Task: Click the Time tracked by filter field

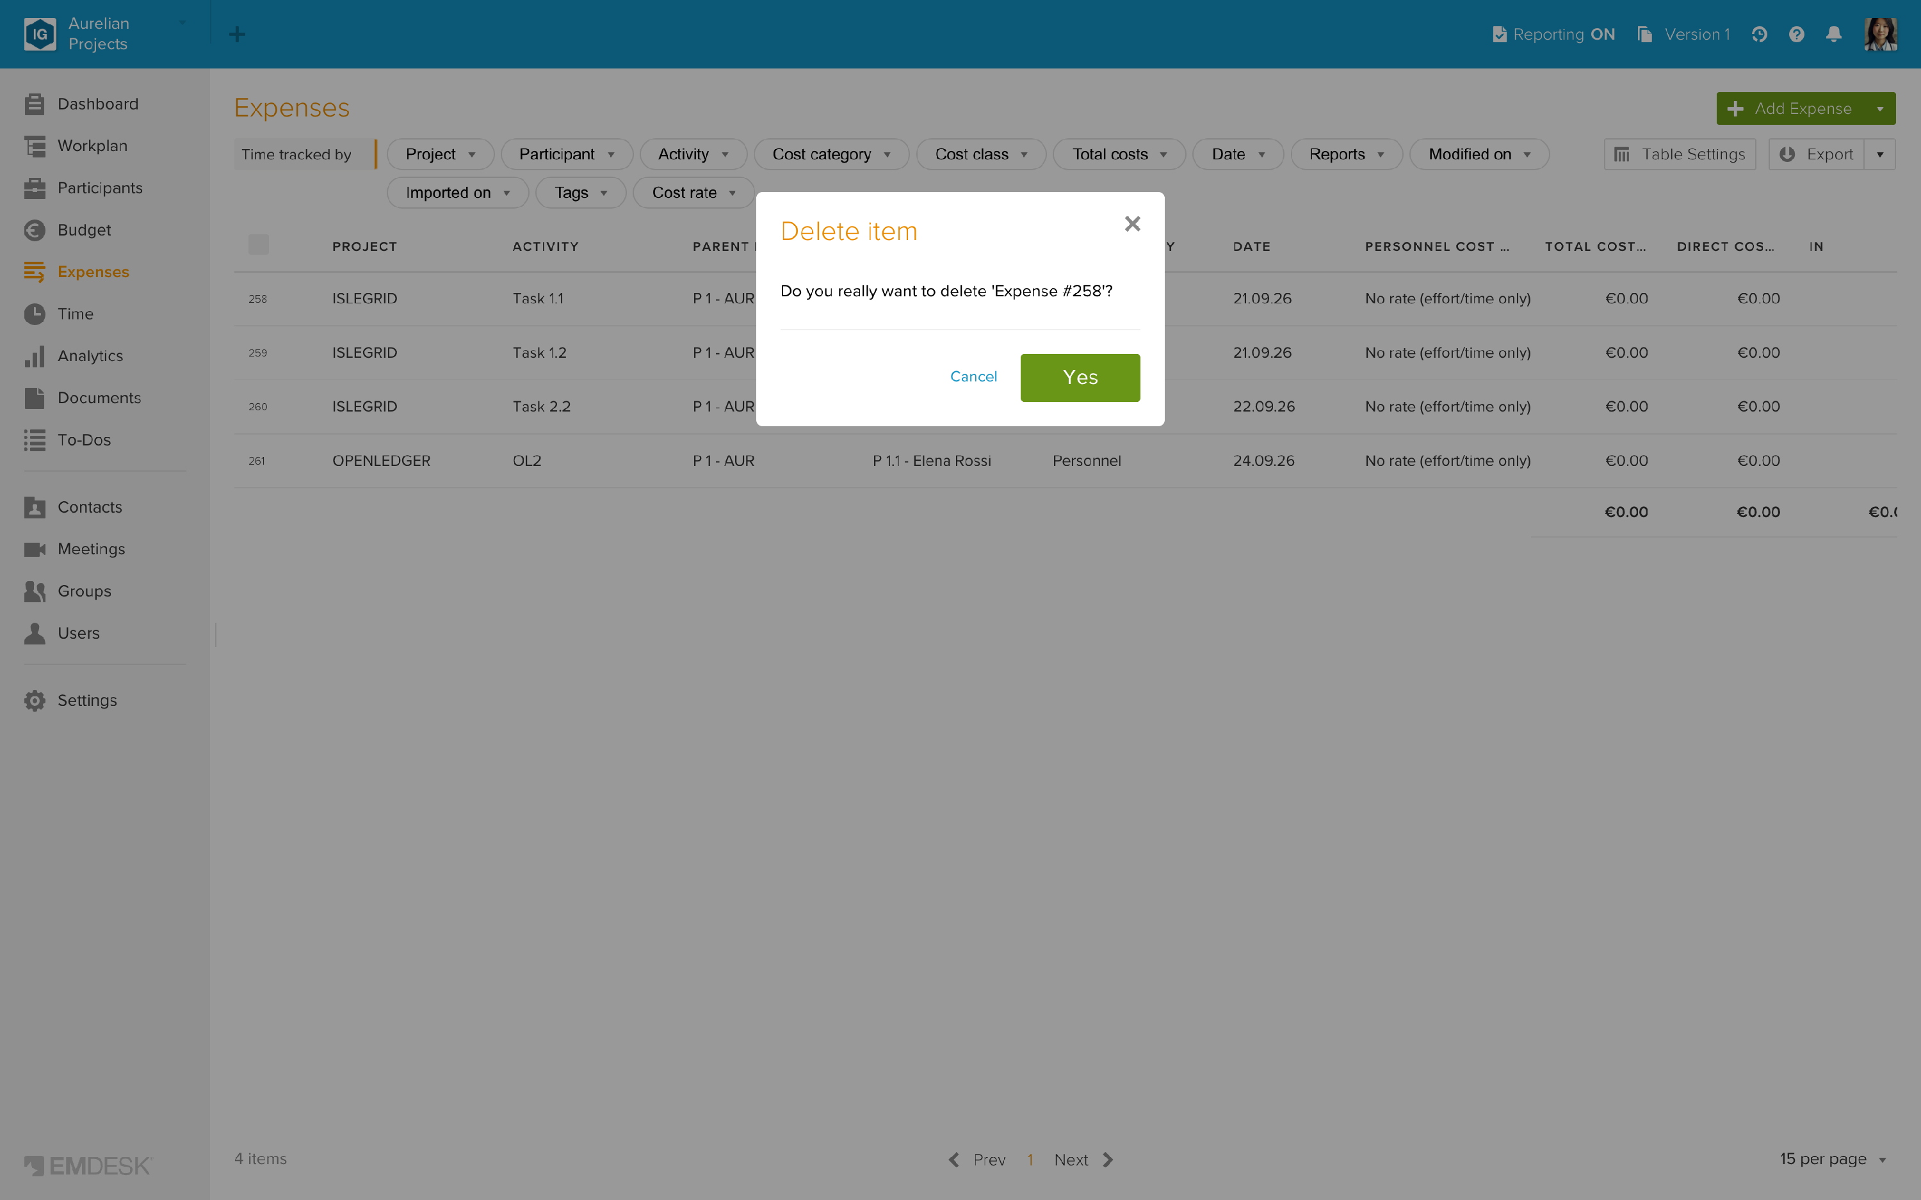Action: pos(304,155)
